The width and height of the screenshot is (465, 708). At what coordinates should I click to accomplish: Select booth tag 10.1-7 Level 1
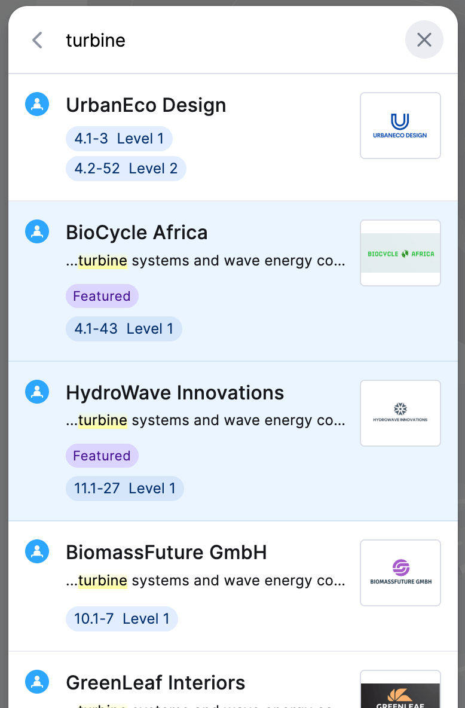[x=122, y=618]
